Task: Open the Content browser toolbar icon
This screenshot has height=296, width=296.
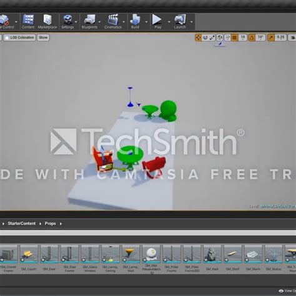Action: tap(28, 21)
